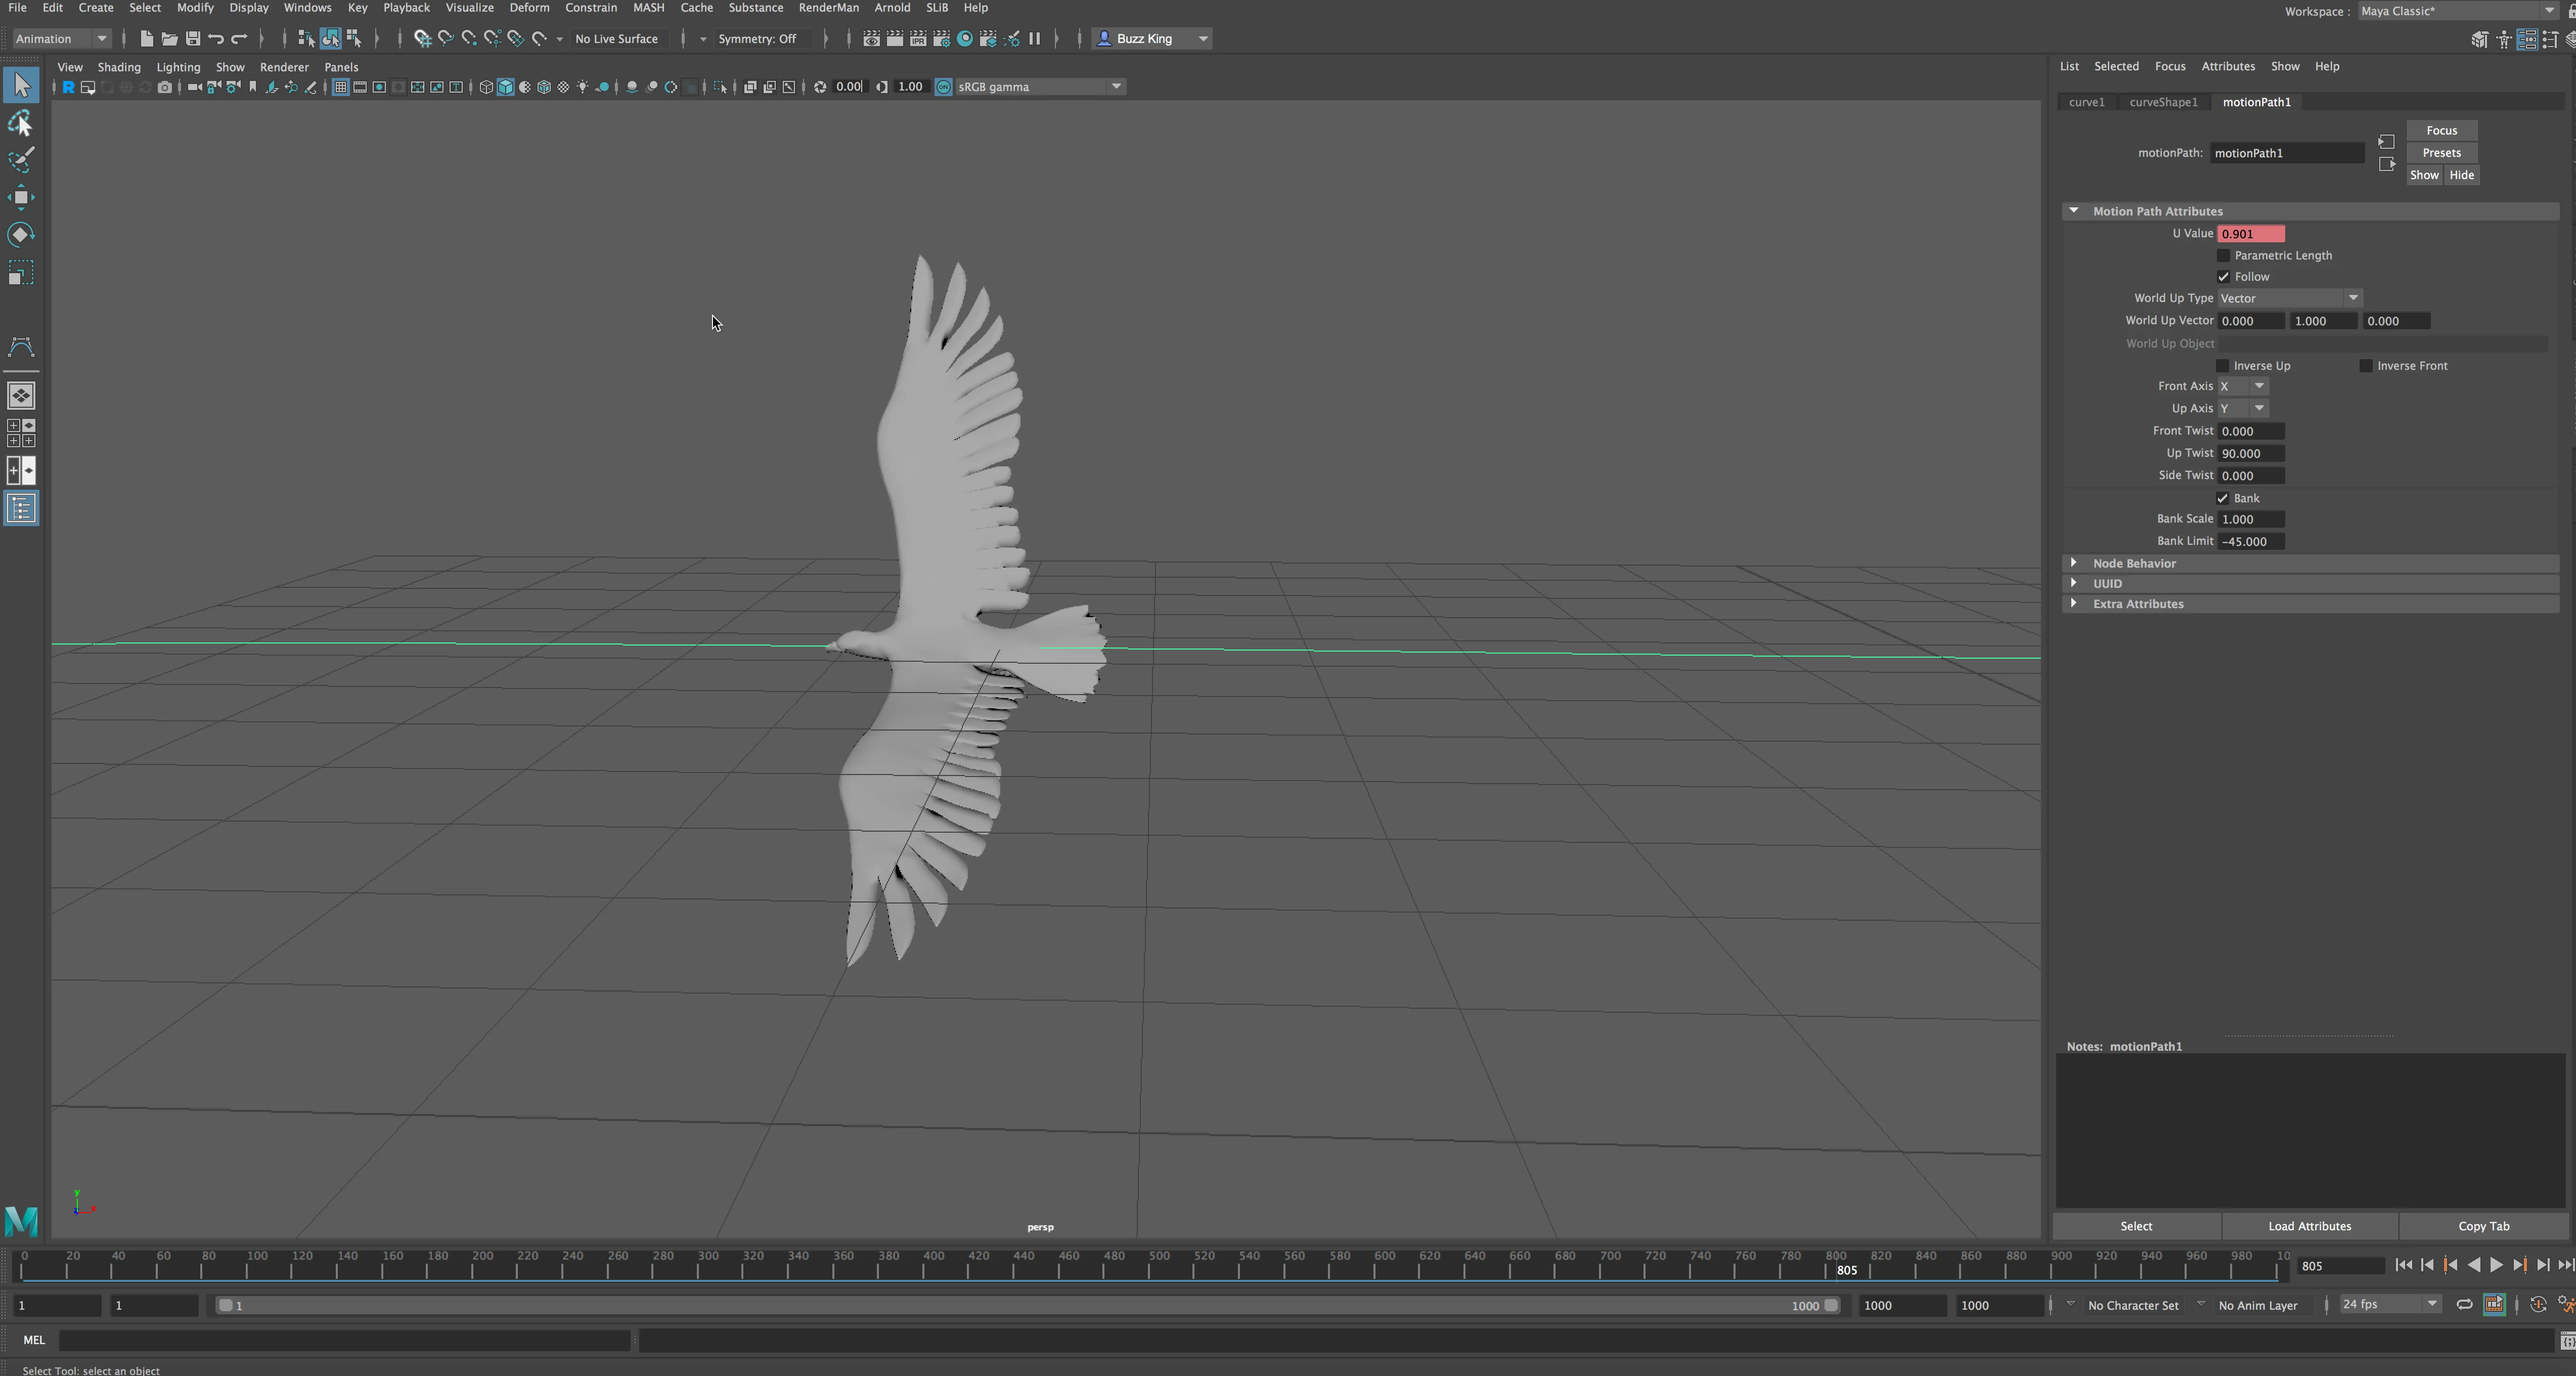Open the Deform menu

pos(529,8)
